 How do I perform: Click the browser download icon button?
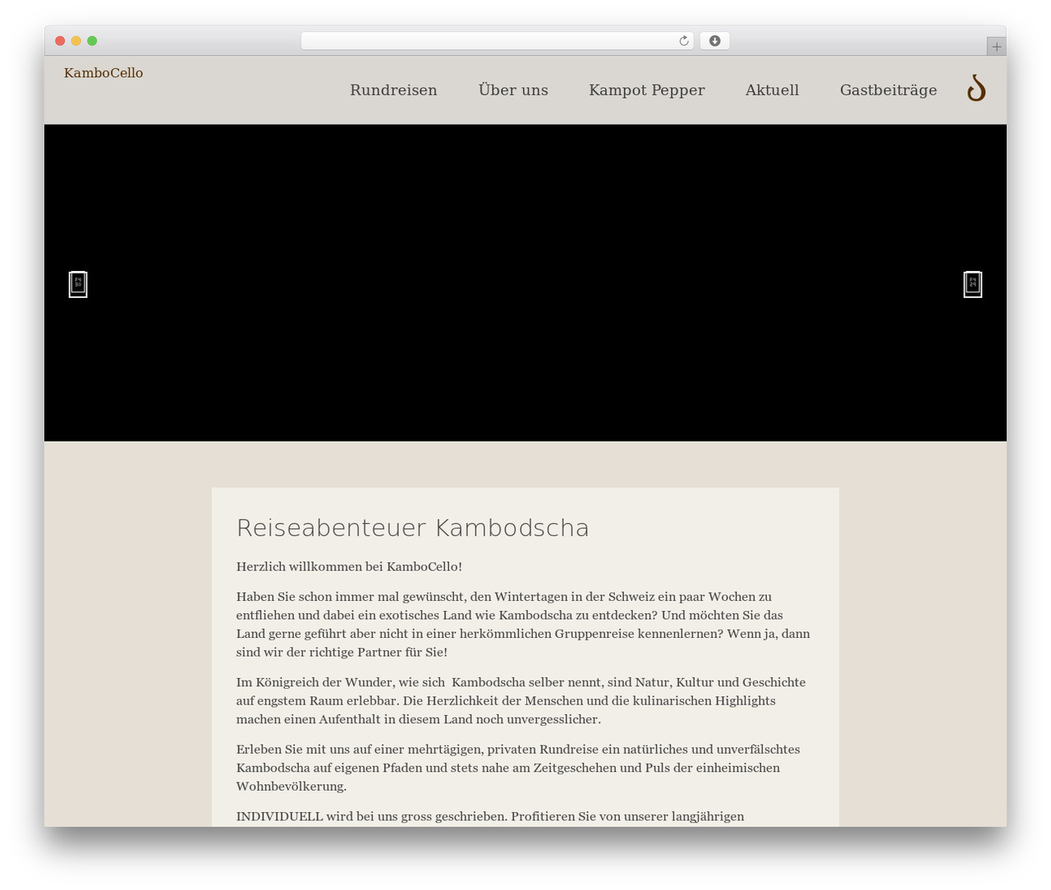(715, 41)
